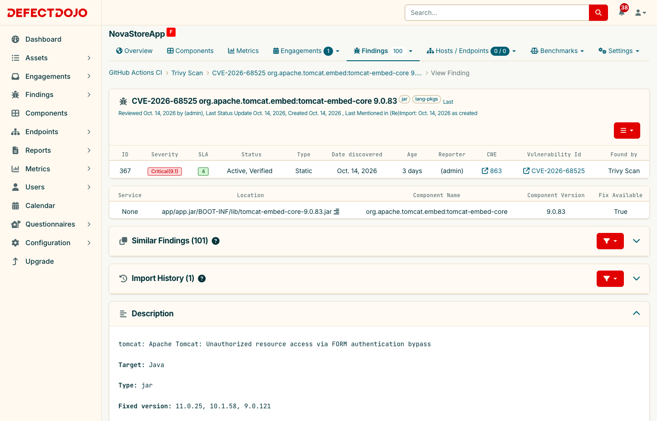The image size is (657, 421).
Task: Open the red finding actions dropdown menu
Action: (x=627, y=131)
